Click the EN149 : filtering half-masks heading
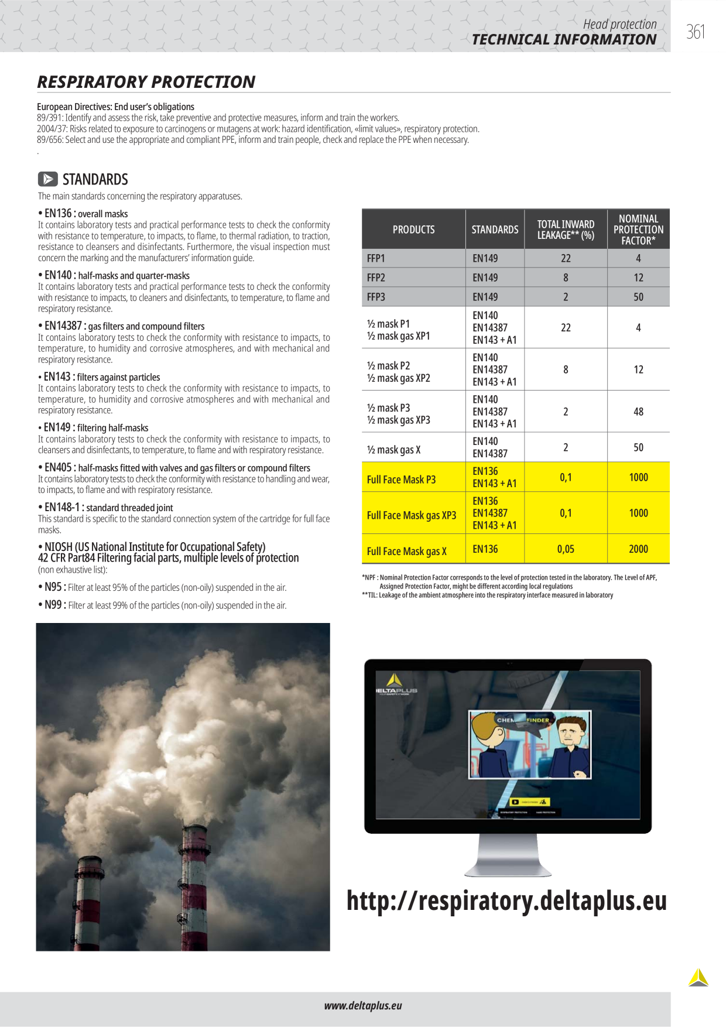726x1027 pixels. [93, 428]
